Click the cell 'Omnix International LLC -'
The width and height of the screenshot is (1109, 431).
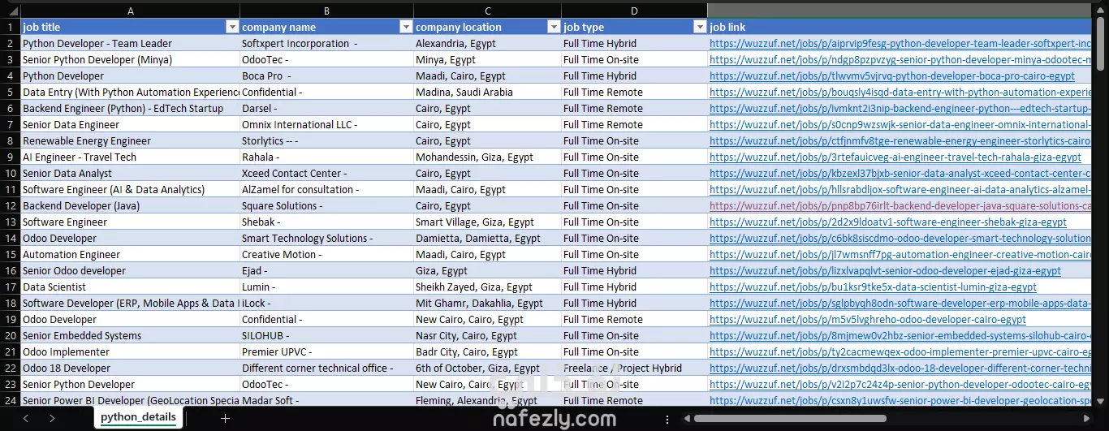326,124
